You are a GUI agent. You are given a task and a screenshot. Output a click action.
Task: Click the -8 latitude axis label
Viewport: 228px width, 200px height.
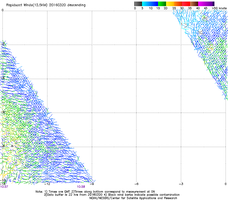point(3,146)
